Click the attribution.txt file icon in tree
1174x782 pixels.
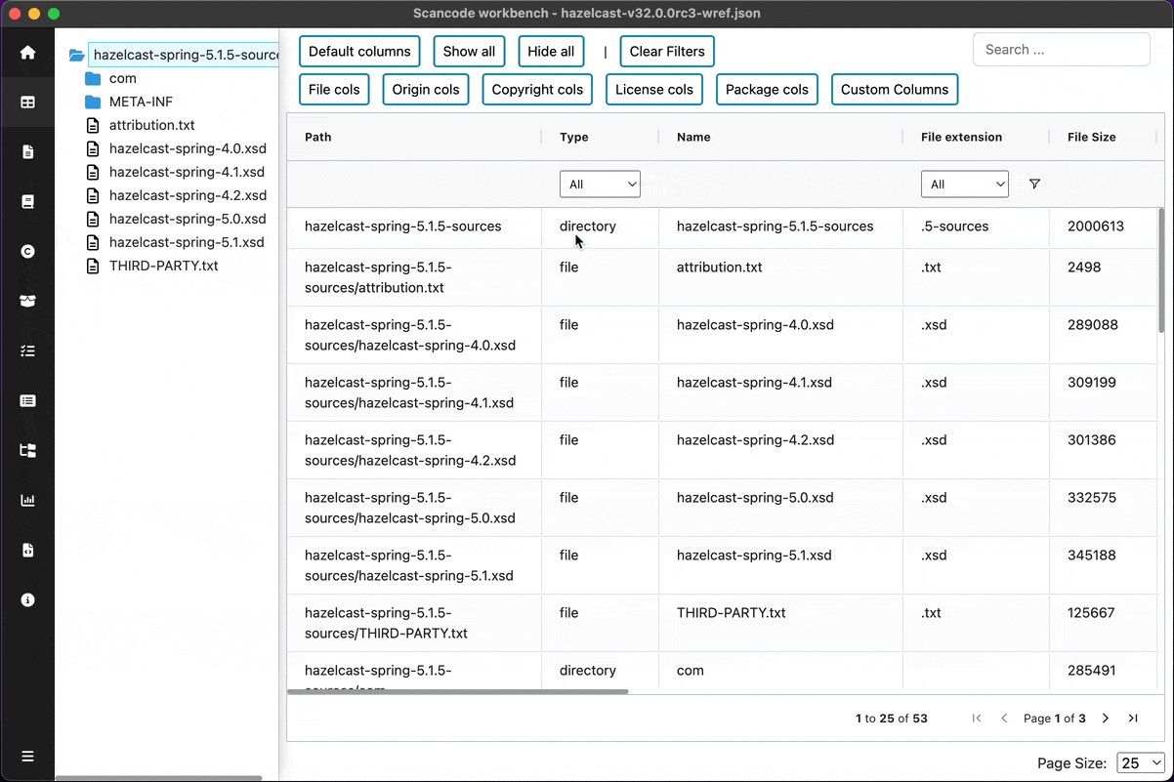(93, 125)
